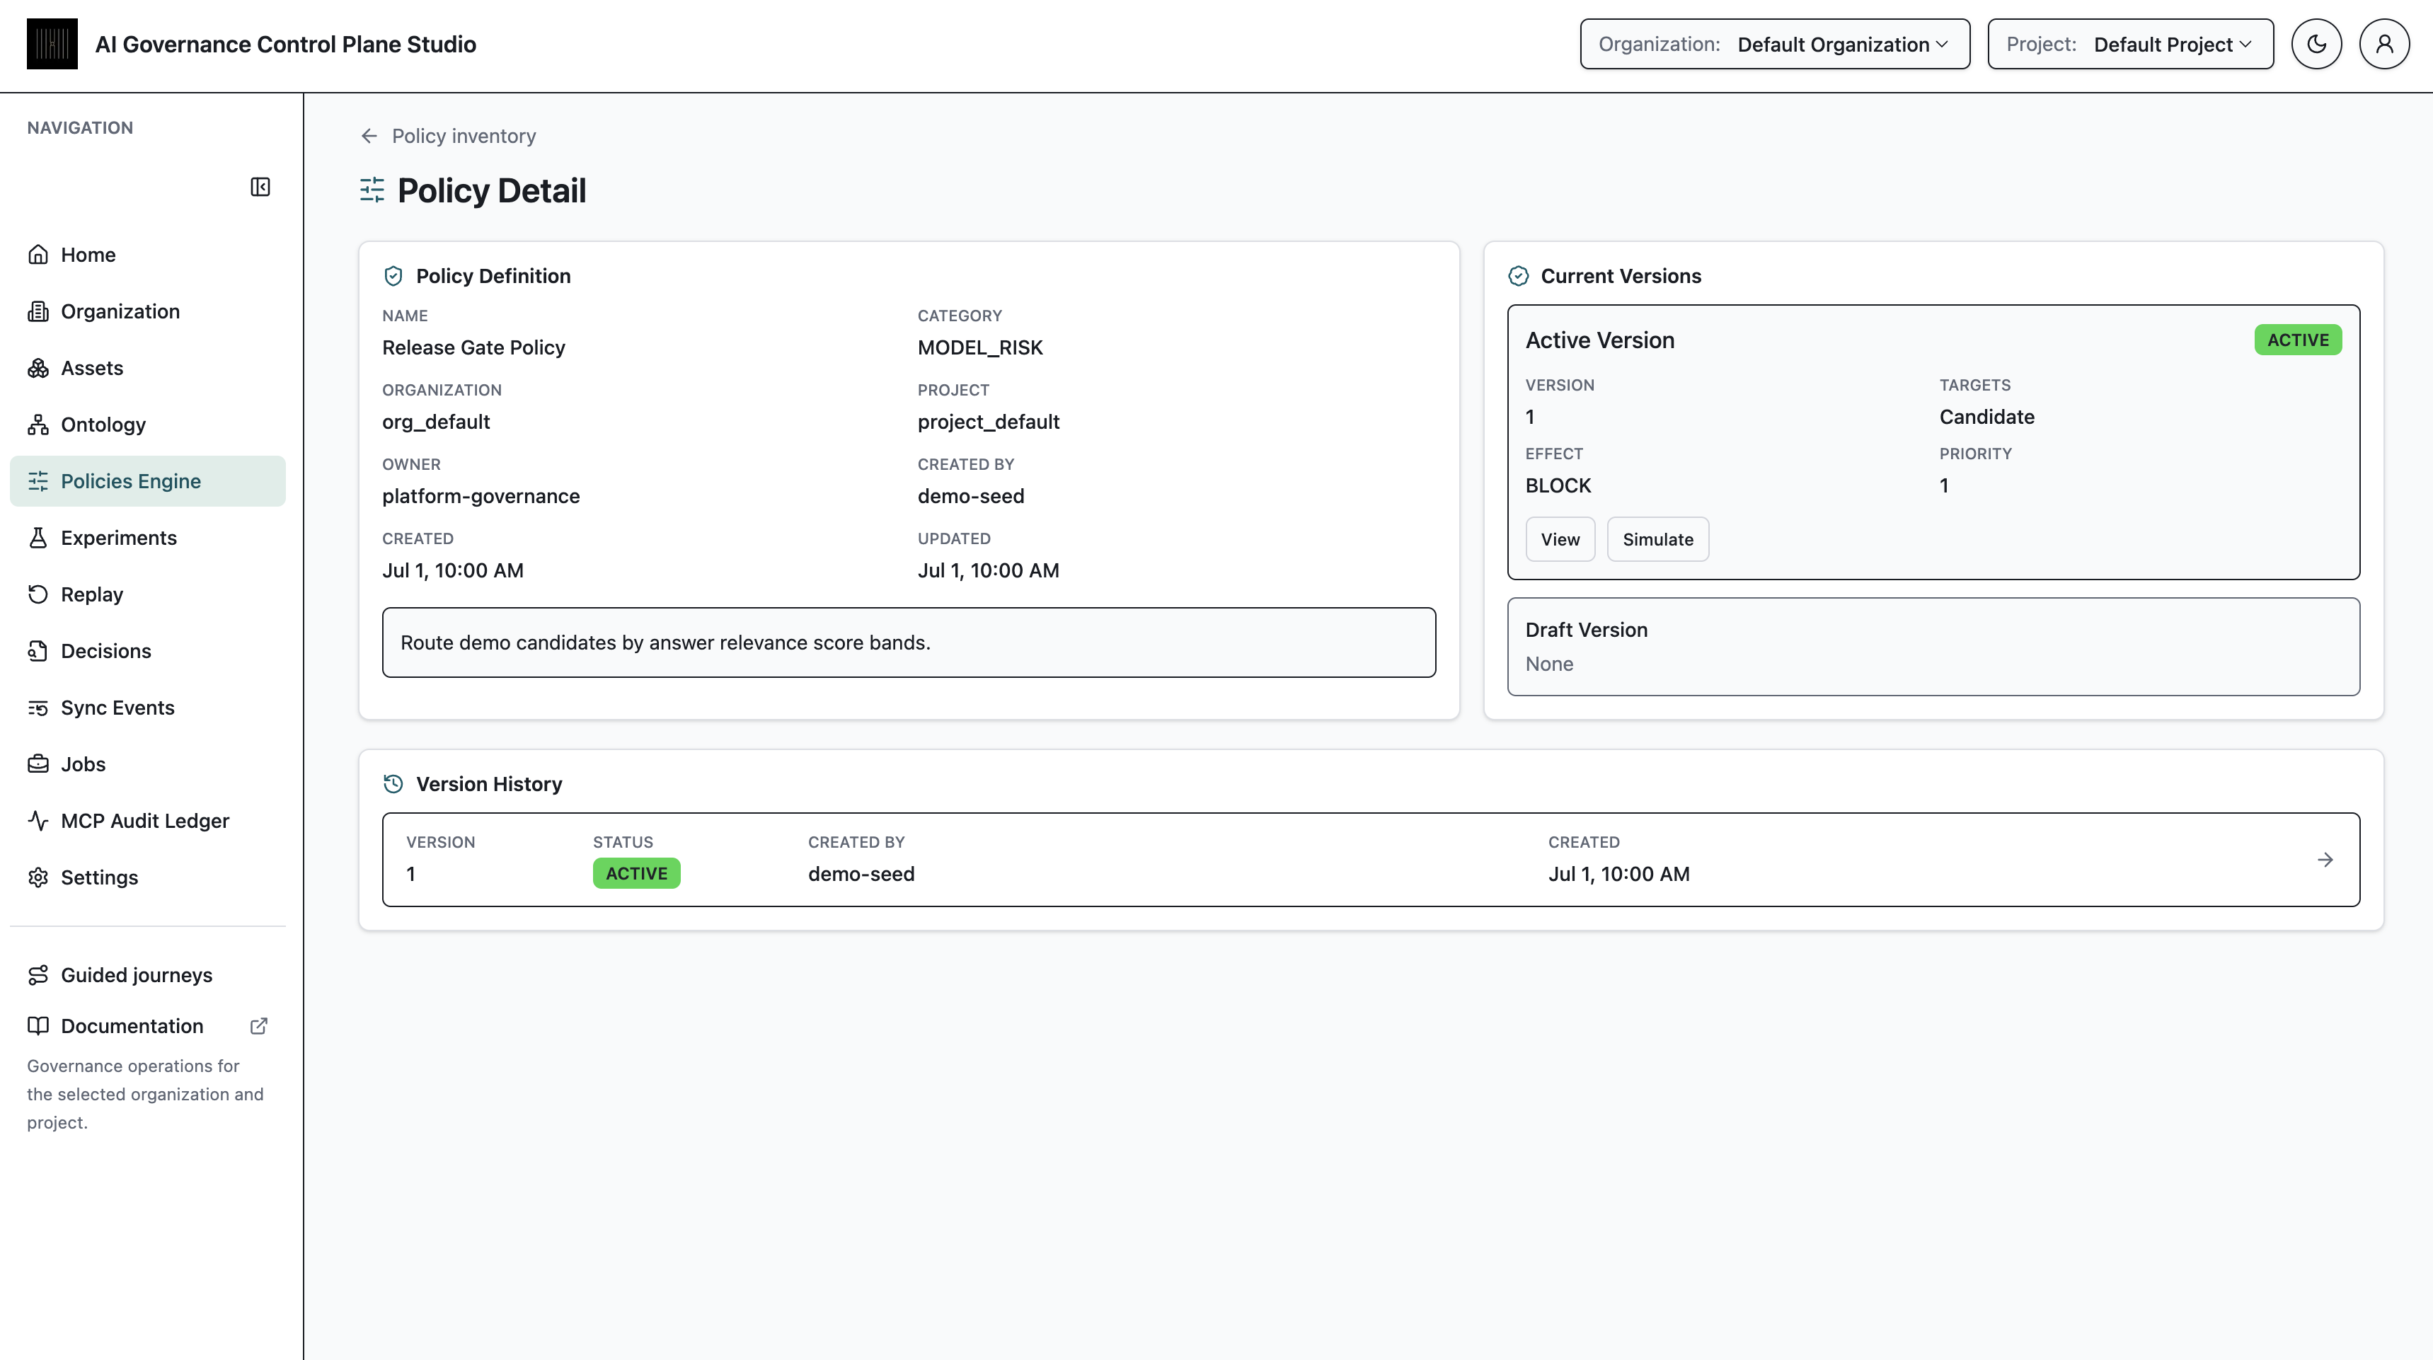This screenshot has height=1360, width=2433.
Task: Open MCP Audit Ledger
Action: (147, 822)
